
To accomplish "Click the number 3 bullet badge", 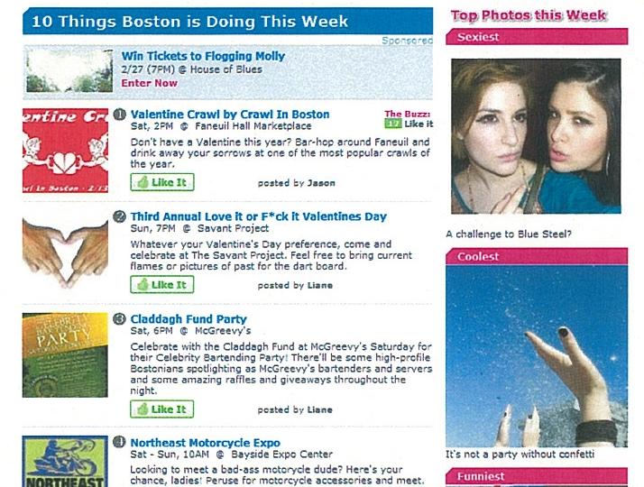I will (x=119, y=319).
